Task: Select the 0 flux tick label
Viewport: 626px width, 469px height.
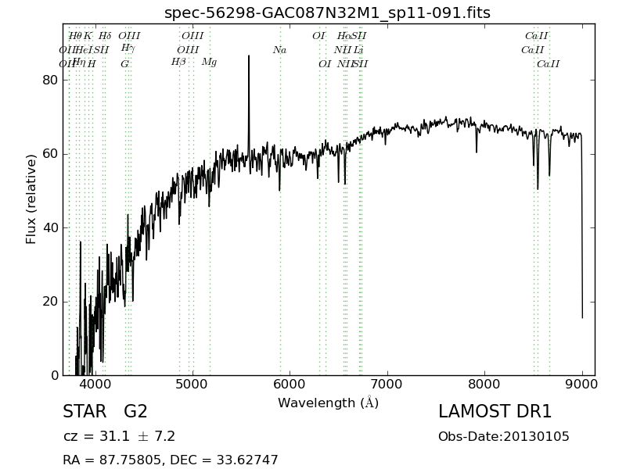Action: click(55, 375)
